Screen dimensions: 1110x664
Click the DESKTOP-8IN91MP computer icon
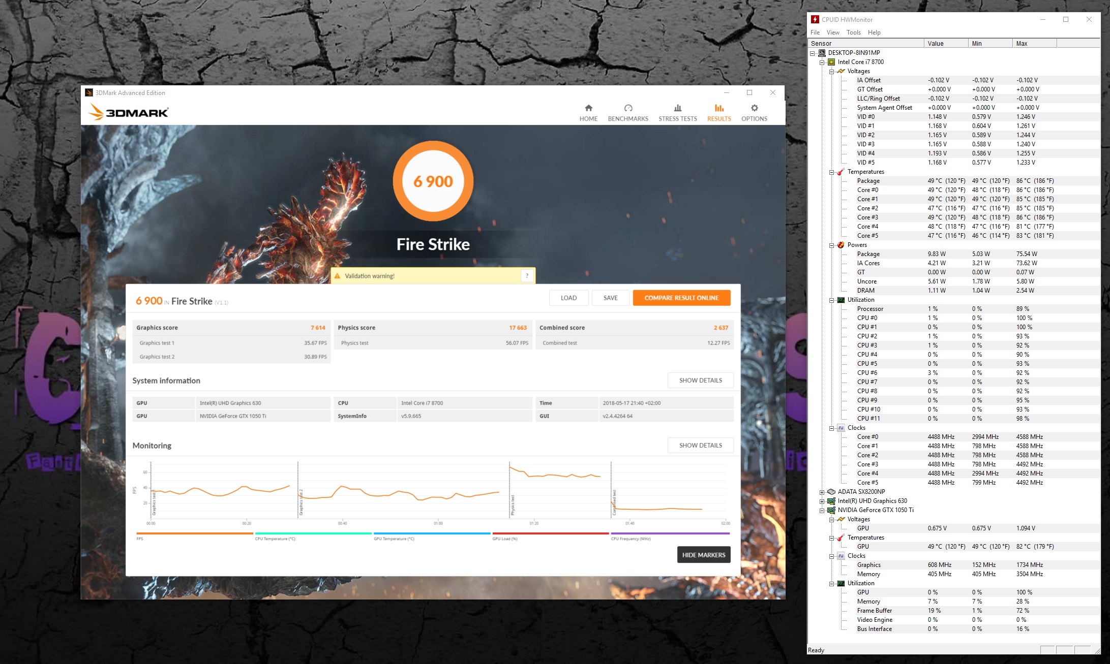822,53
